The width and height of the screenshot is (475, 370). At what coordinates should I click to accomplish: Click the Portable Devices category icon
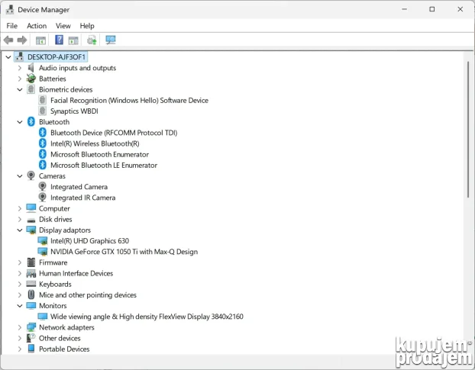tap(31, 349)
